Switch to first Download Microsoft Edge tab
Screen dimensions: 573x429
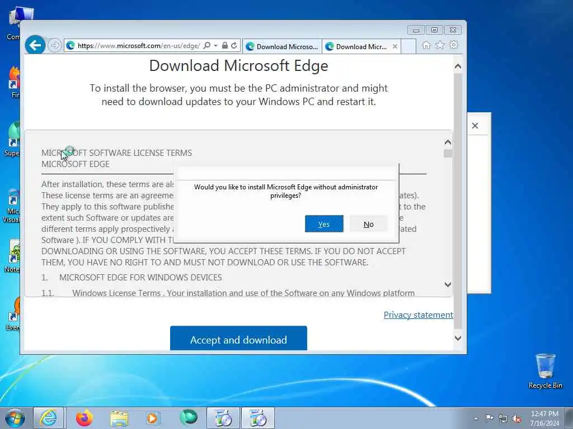click(282, 46)
